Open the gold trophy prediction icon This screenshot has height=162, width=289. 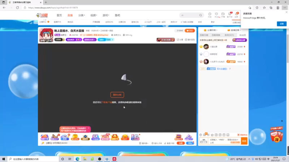[x=75, y=137]
